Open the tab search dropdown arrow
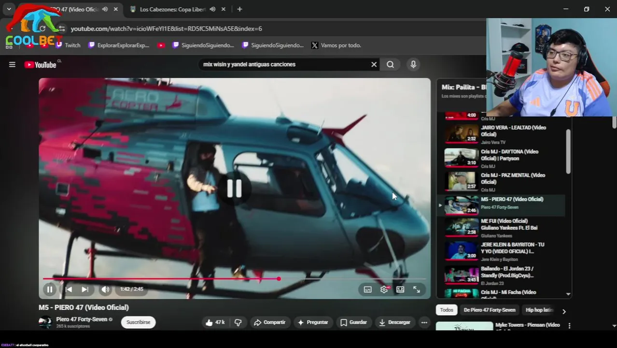 [9, 9]
